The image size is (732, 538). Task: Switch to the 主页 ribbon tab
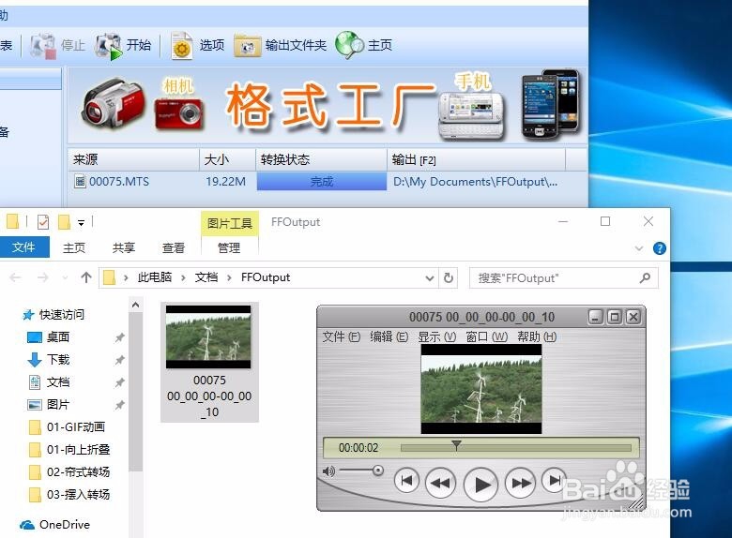pos(74,247)
